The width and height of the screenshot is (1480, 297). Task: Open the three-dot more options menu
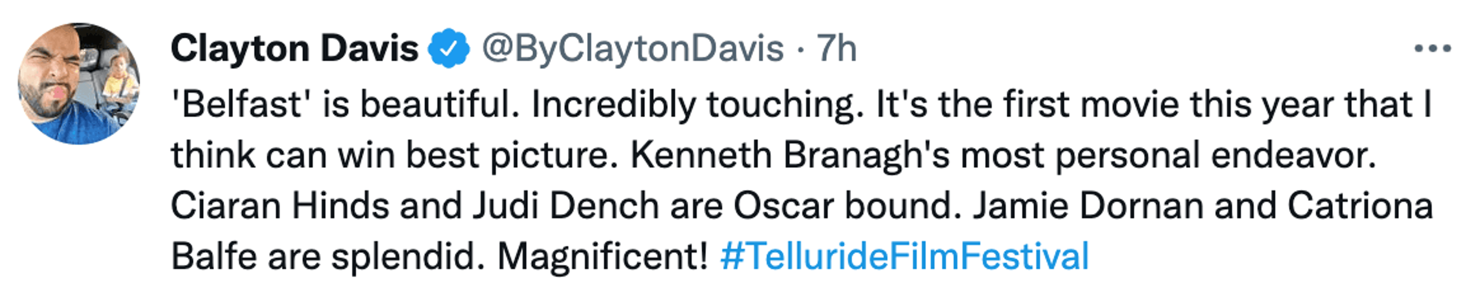click(1432, 49)
